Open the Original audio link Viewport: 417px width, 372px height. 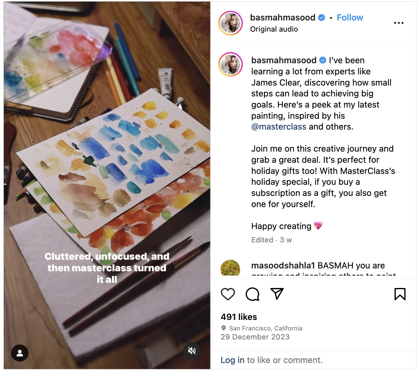[x=274, y=29]
